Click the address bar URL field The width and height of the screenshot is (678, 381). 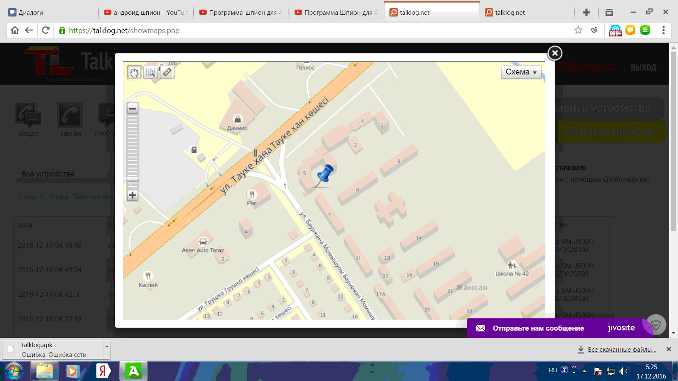click(x=297, y=30)
